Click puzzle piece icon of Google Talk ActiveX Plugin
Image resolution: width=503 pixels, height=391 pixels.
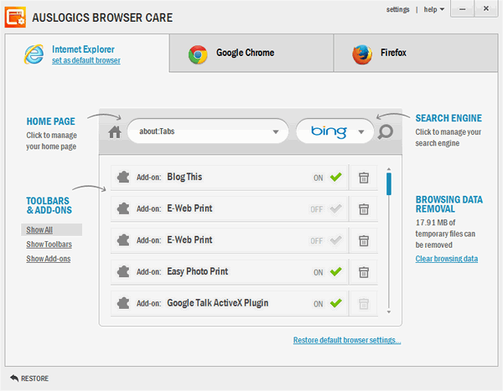click(x=123, y=303)
